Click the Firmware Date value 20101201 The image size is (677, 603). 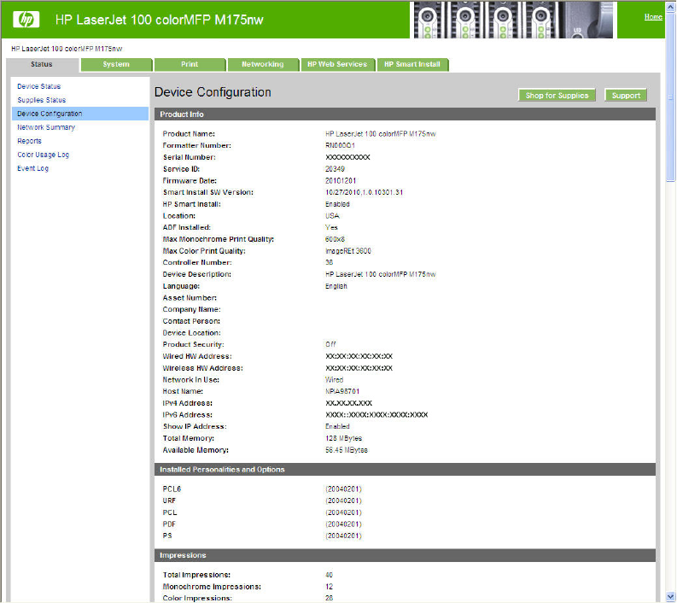[x=341, y=180]
